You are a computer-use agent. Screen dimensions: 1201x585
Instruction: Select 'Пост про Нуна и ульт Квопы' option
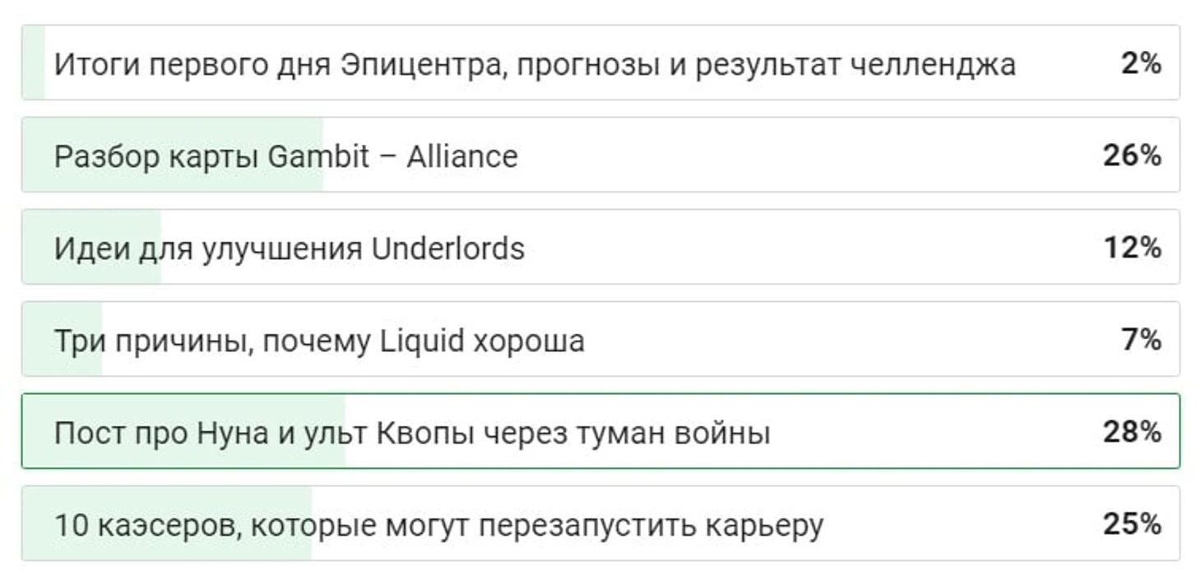[x=600, y=431]
